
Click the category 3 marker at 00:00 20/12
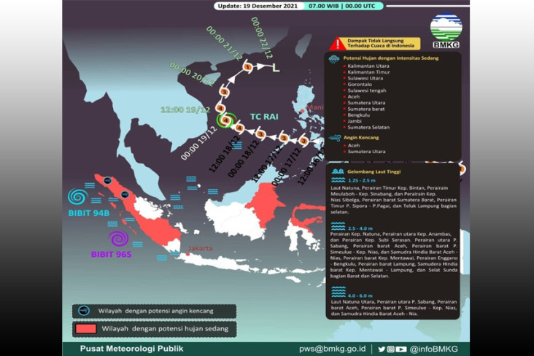coord(224,92)
